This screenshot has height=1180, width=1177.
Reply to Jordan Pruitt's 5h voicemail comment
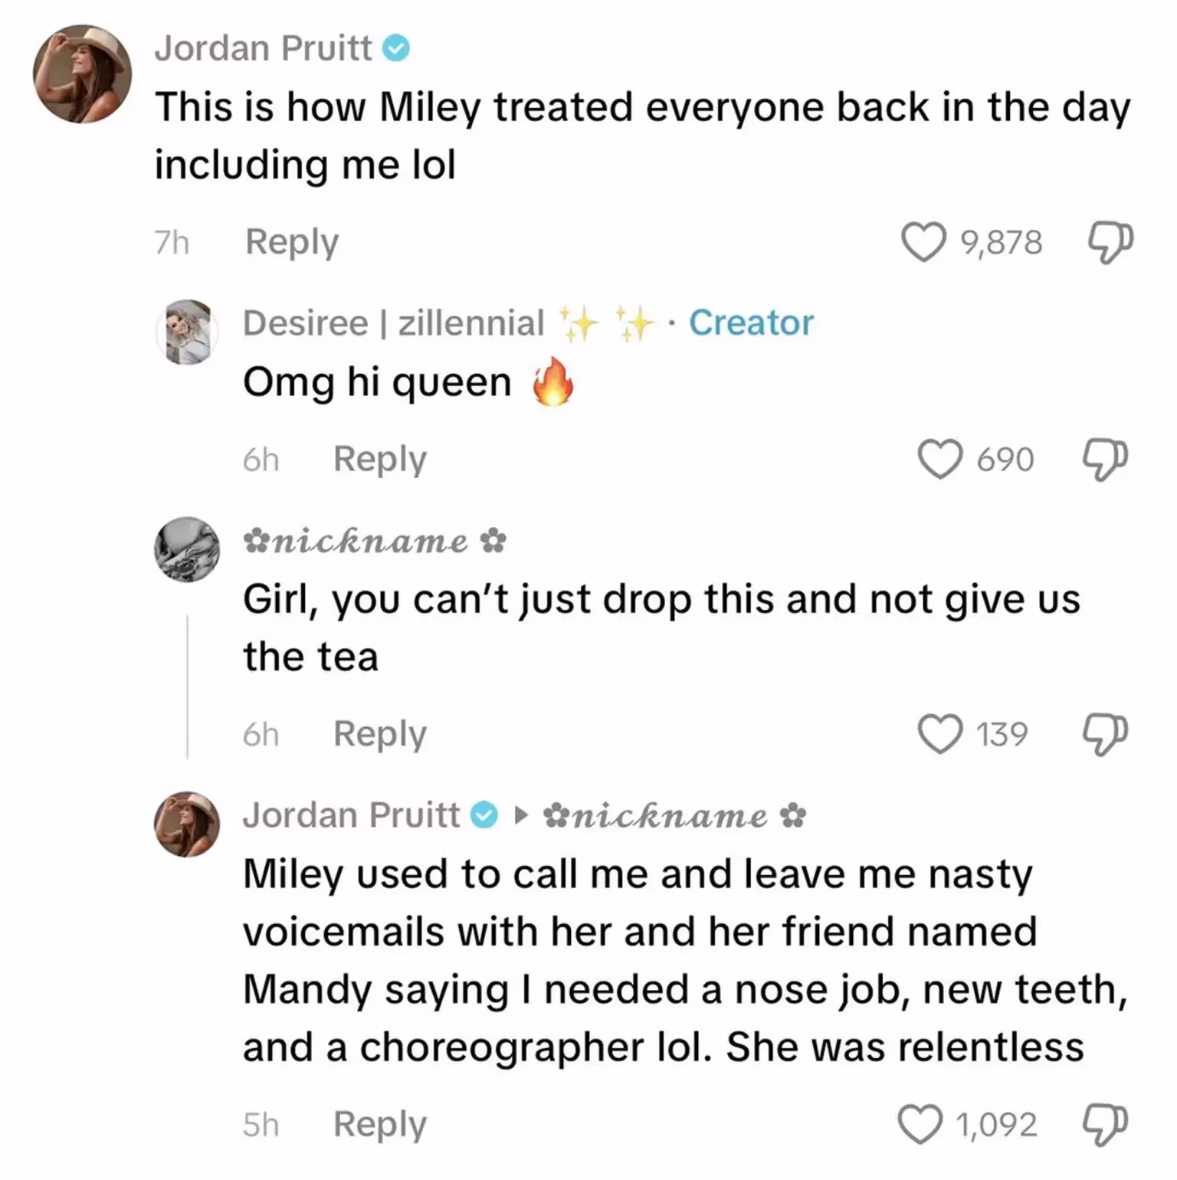380,1125
